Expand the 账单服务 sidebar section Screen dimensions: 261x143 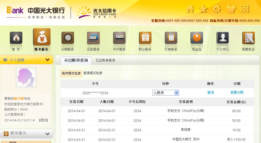[48, 134]
